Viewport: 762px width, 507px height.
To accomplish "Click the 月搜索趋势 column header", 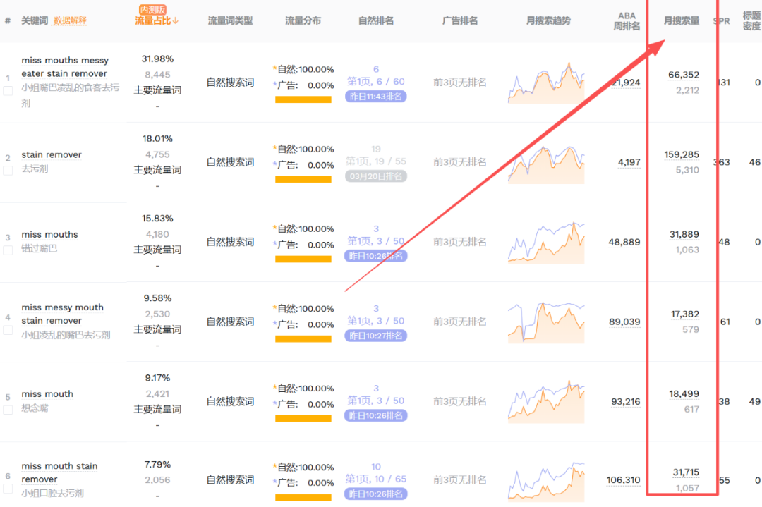I will (x=548, y=20).
